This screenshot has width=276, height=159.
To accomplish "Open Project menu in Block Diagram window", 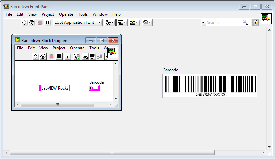I will point(59,48).
